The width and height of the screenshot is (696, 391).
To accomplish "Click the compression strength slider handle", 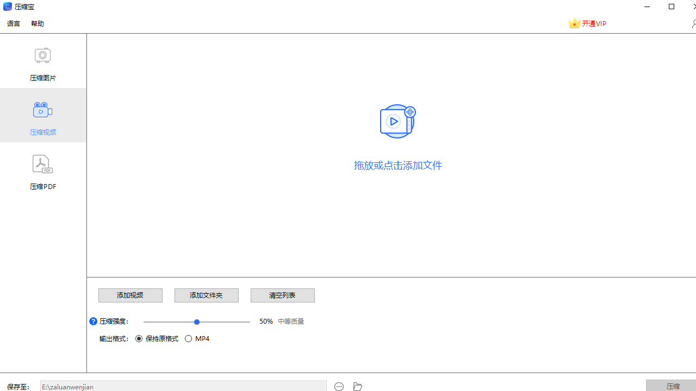I will coord(197,322).
